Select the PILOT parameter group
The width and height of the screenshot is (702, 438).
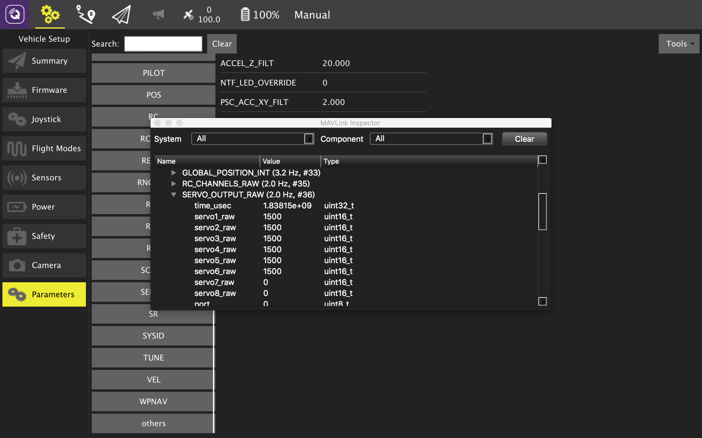[x=153, y=73]
